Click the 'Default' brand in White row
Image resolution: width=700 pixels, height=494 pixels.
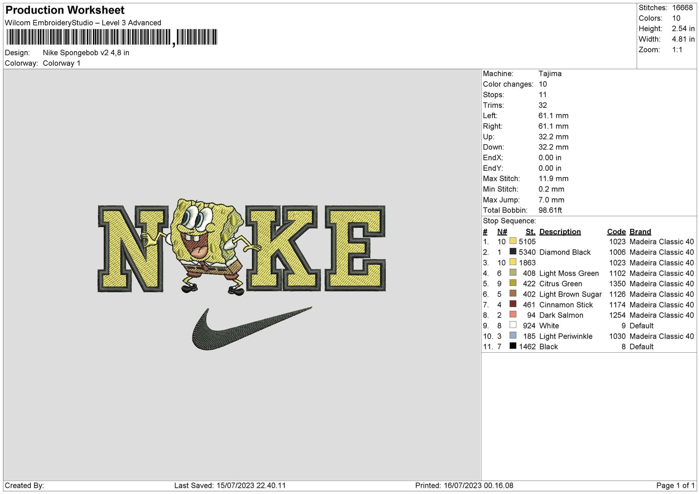[641, 326]
